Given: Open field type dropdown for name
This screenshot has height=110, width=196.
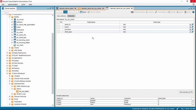Looking at the screenshot, I should point(190,27).
